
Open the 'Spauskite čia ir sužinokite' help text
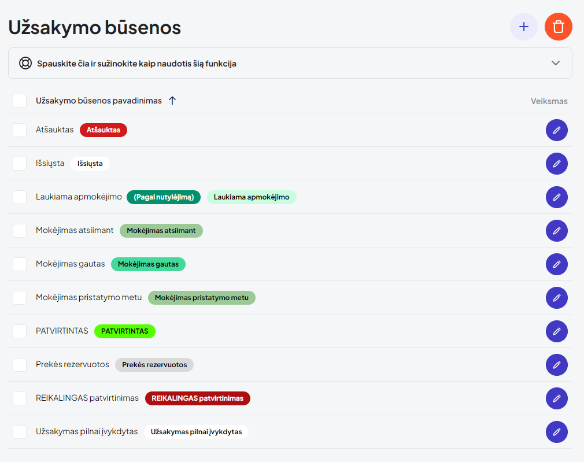(x=136, y=64)
